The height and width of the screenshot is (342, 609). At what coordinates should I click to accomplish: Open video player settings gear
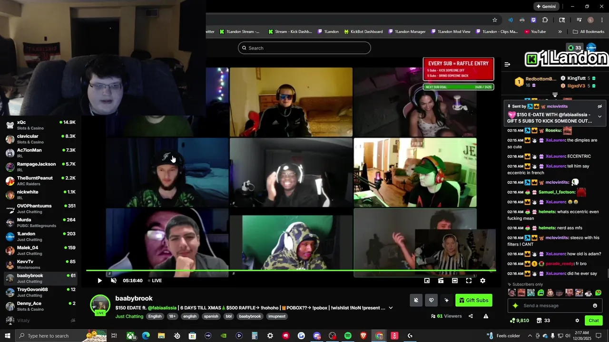pos(482,281)
